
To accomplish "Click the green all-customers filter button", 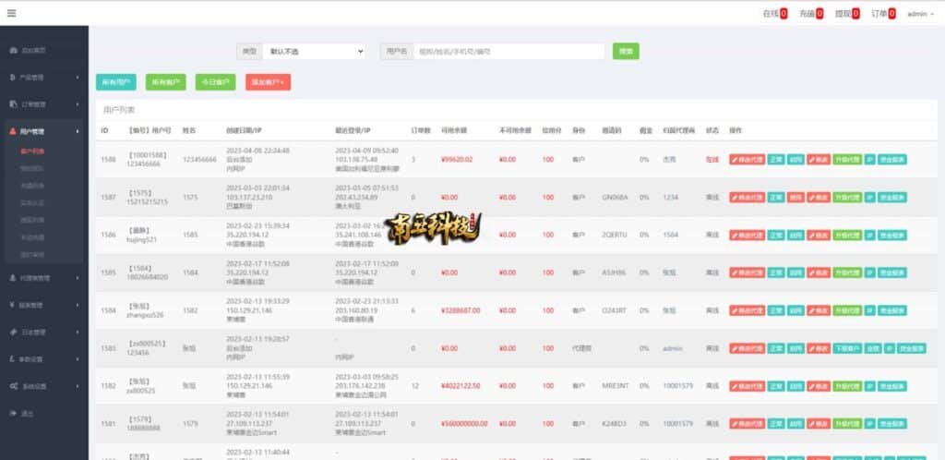I will tap(166, 82).
